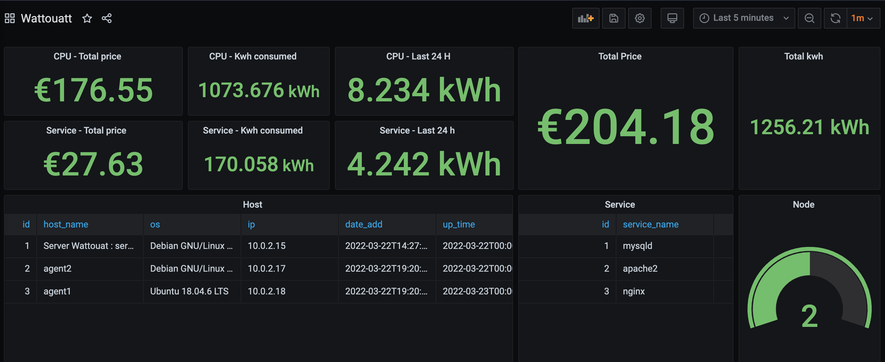Image resolution: width=885 pixels, height=362 pixels.
Task: Star the Wattouatt dashboard
Action: point(87,18)
